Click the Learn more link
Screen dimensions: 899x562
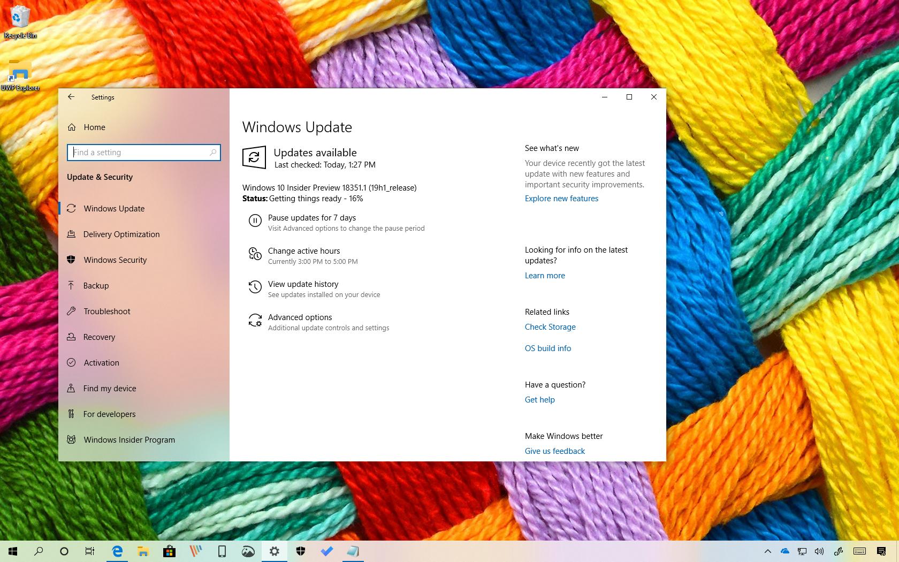tap(545, 276)
